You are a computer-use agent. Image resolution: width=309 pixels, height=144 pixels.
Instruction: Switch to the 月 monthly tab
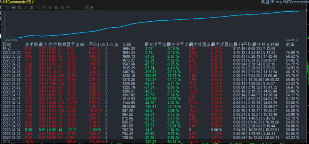pos(26,8)
